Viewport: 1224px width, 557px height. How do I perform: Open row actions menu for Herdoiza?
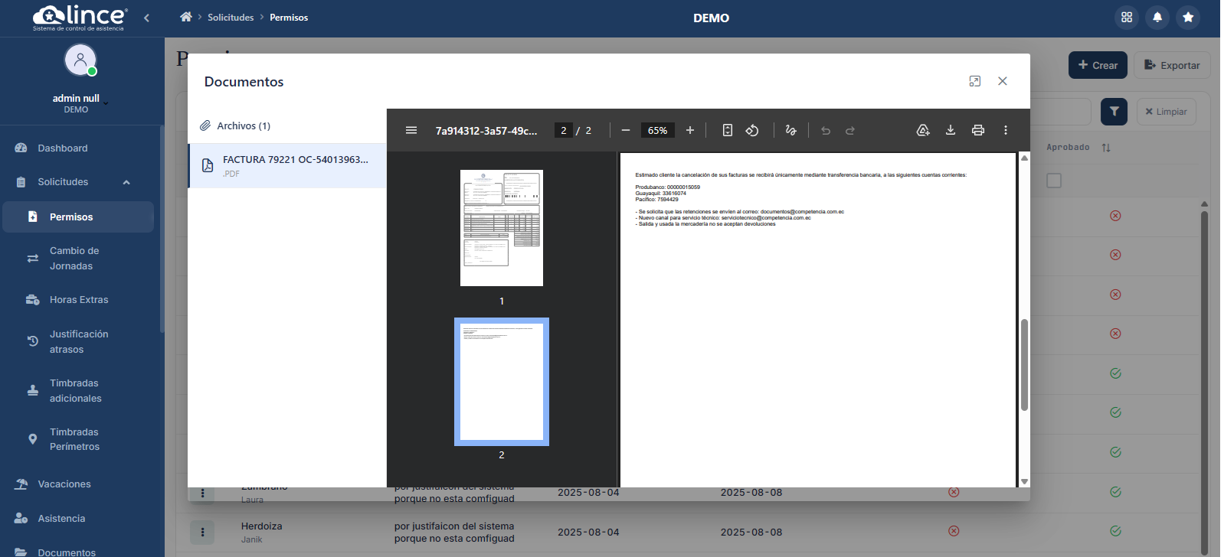pyautogui.click(x=202, y=532)
